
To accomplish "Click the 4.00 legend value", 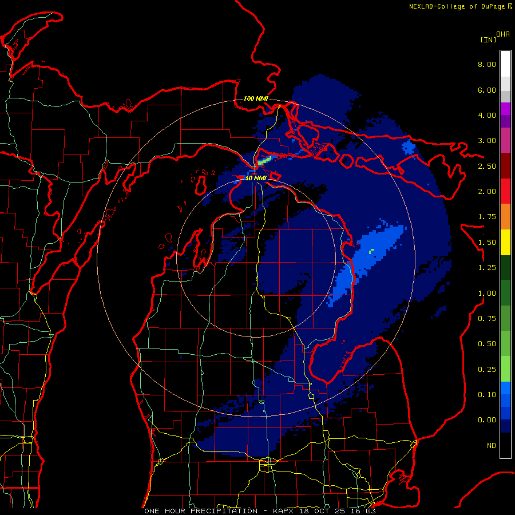I will click(487, 115).
